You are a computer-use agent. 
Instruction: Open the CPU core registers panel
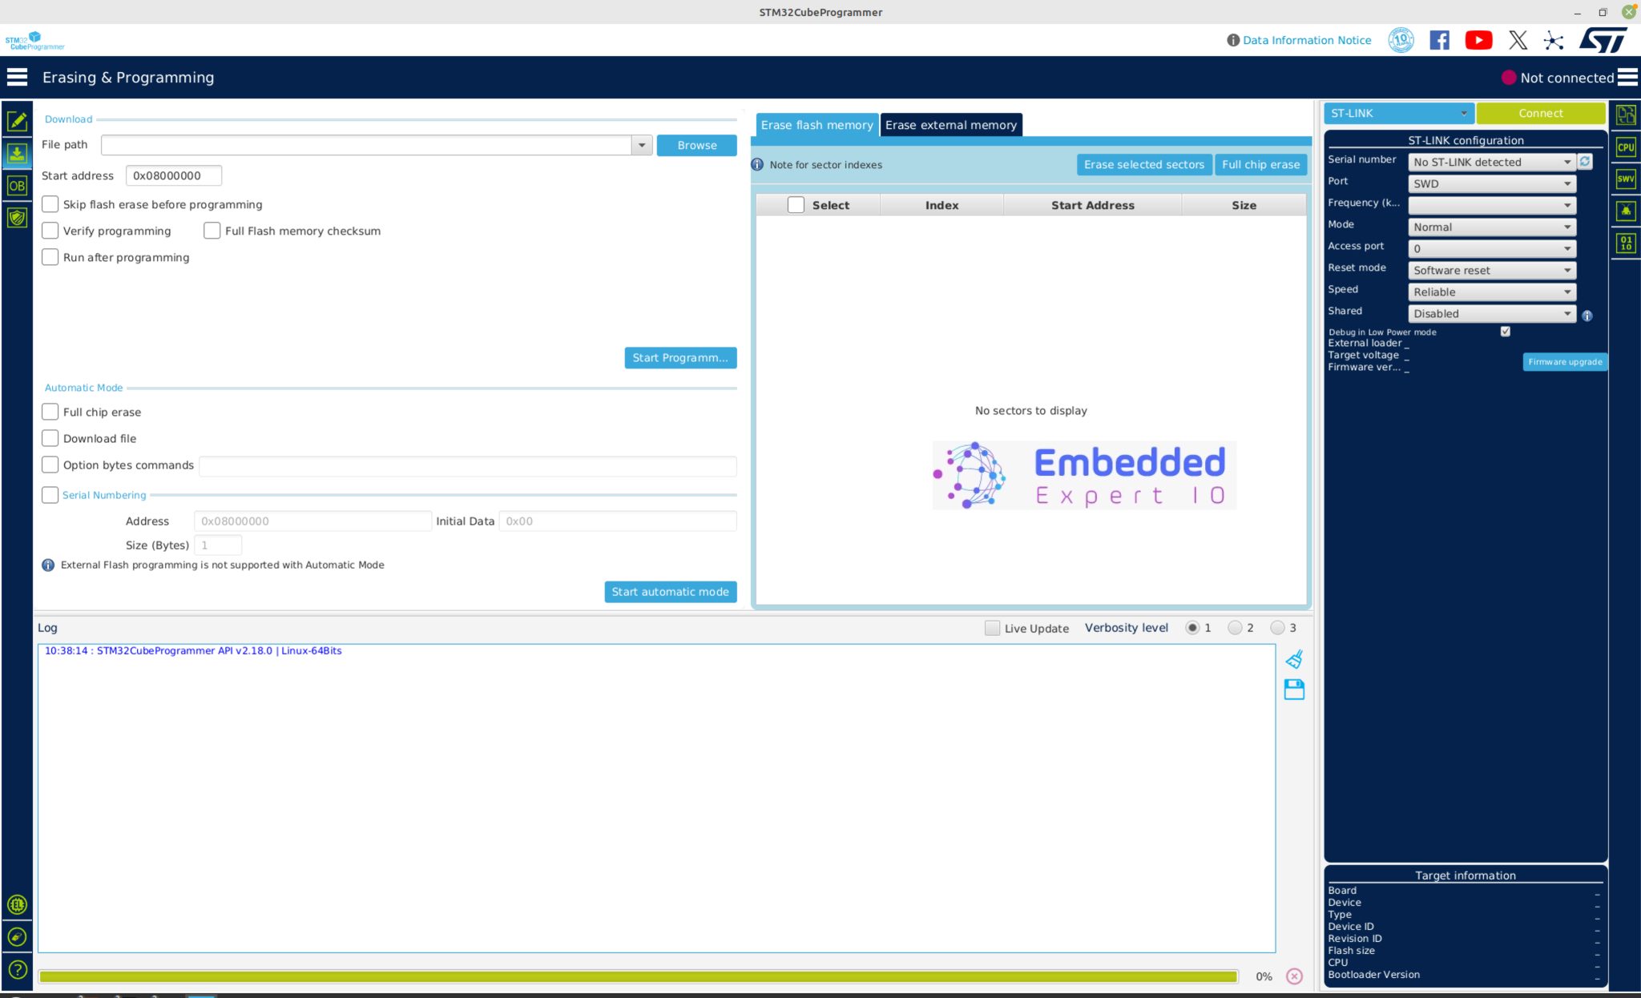click(1627, 147)
